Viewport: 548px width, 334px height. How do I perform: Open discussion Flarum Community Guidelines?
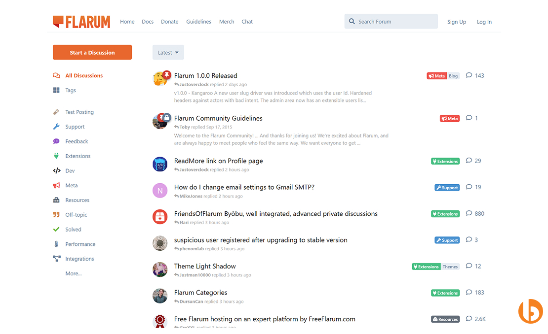coord(218,118)
